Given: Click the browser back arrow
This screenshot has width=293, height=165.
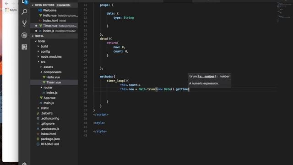Looking at the screenshot, I should click(x=6, y=4).
